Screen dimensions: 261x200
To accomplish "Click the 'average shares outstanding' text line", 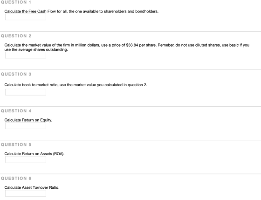I will 36,49.
